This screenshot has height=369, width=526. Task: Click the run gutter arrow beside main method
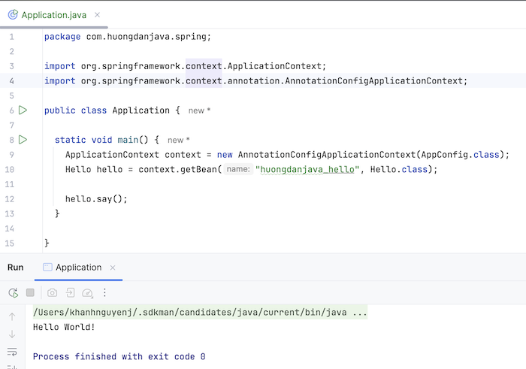click(23, 140)
